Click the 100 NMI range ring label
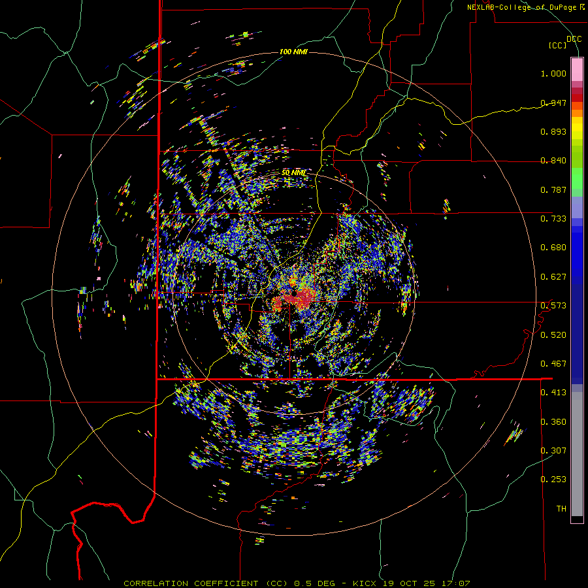The width and height of the screenshot is (588, 588). pos(293,52)
